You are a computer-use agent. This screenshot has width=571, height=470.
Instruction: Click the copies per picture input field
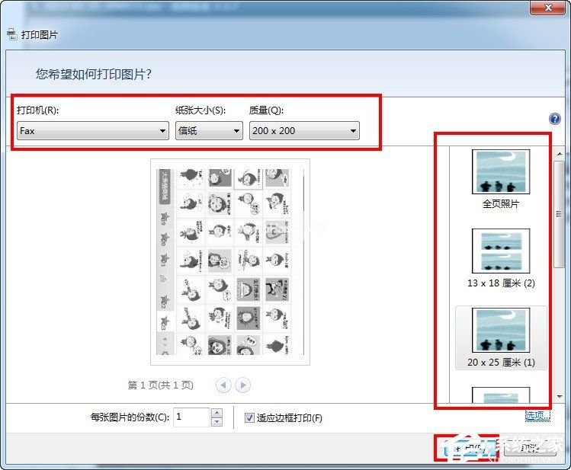[191, 417]
